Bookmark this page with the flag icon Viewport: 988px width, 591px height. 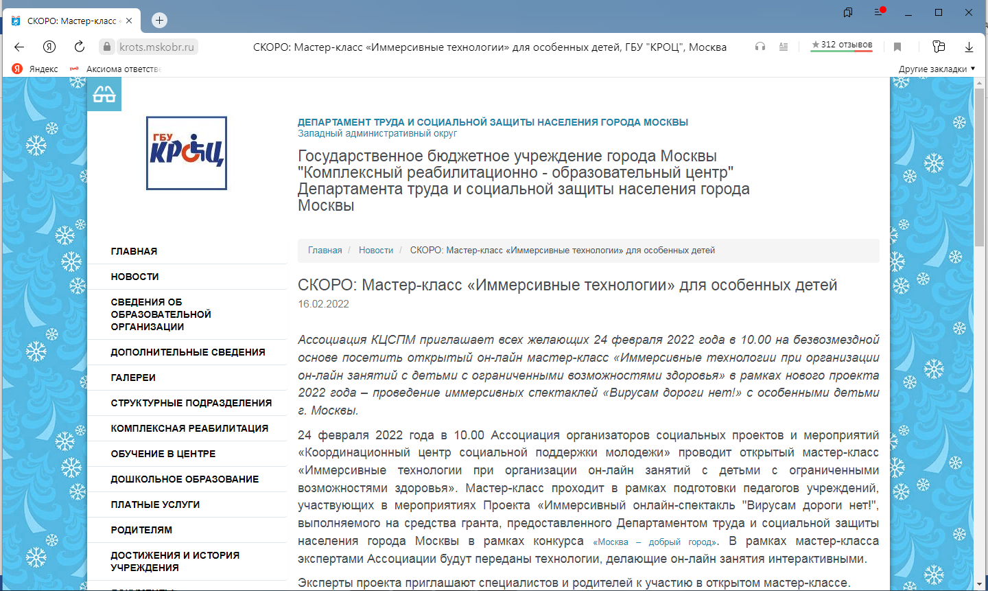click(x=897, y=47)
